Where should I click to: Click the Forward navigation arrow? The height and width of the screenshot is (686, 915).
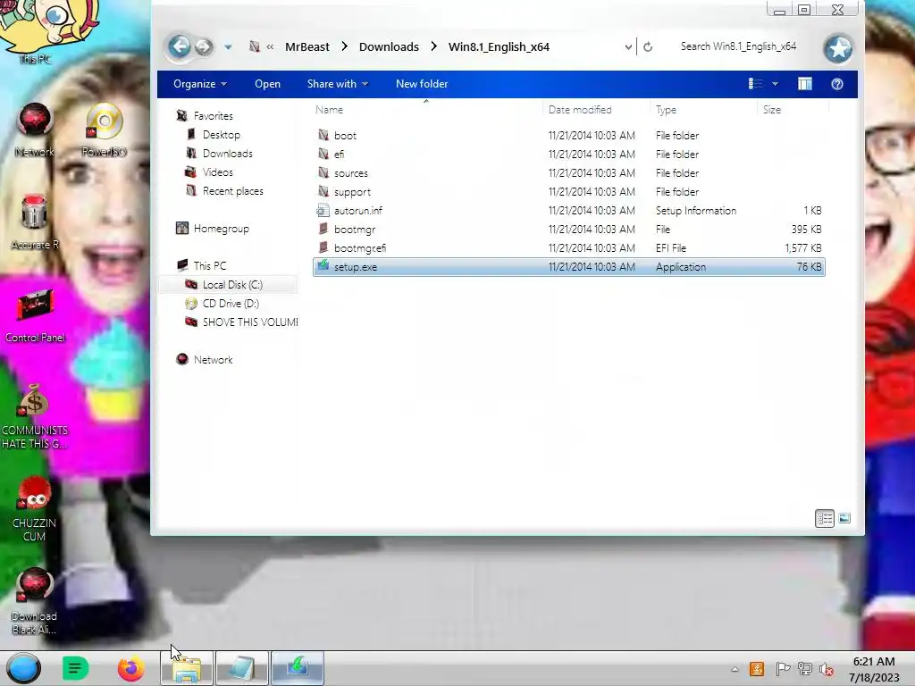(x=204, y=46)
